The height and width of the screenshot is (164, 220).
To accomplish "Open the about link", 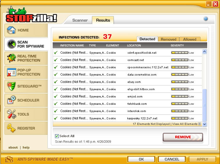I will pyautogui.click(x=13, y=147).
